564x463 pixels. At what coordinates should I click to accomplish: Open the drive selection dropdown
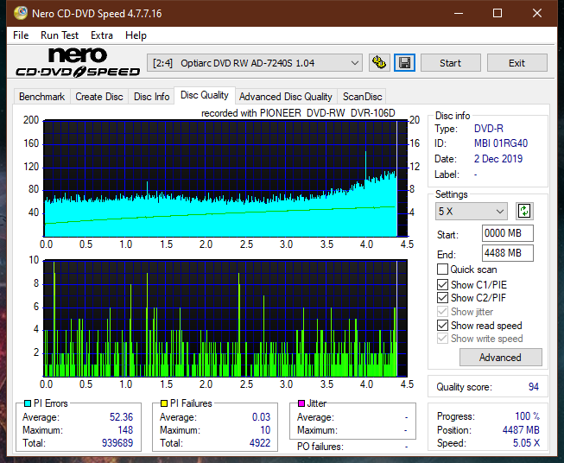[255, 63]
